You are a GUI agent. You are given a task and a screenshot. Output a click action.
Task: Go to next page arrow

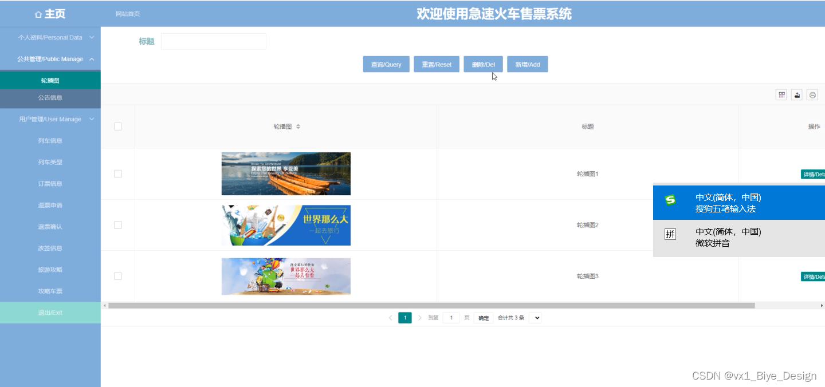pos(419,318)
